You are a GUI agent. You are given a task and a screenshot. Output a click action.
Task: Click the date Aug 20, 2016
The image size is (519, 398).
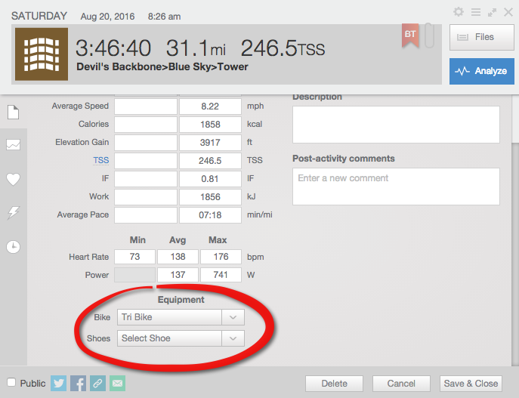coord(107,17)
